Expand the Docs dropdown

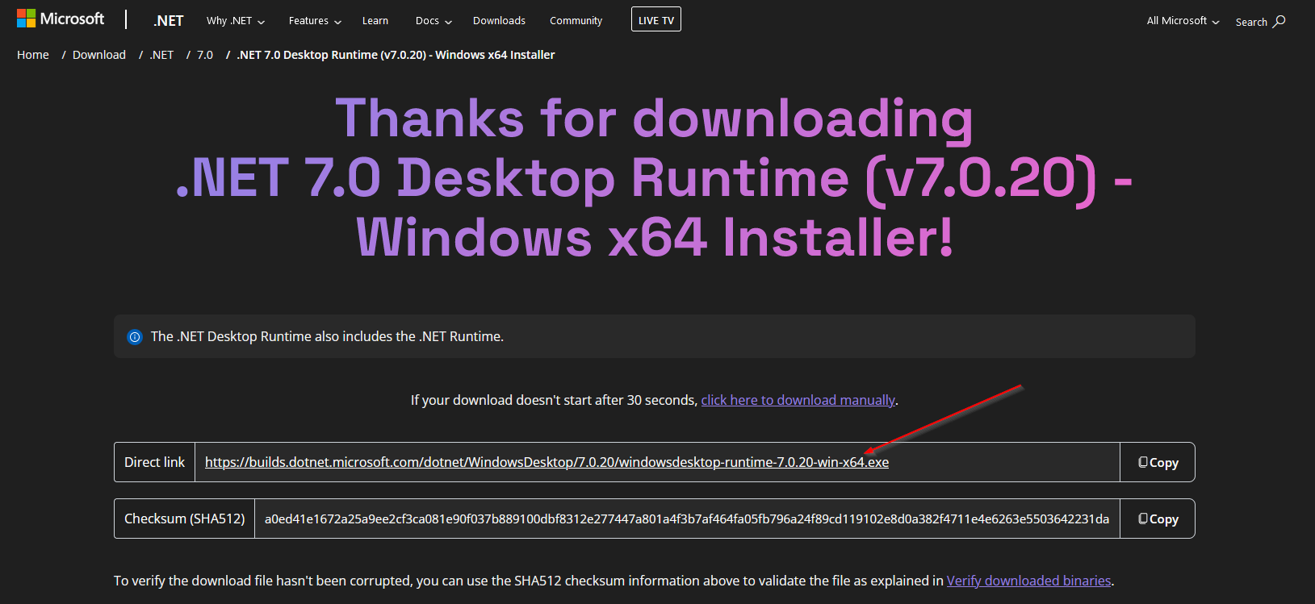(x=433, y=21)
